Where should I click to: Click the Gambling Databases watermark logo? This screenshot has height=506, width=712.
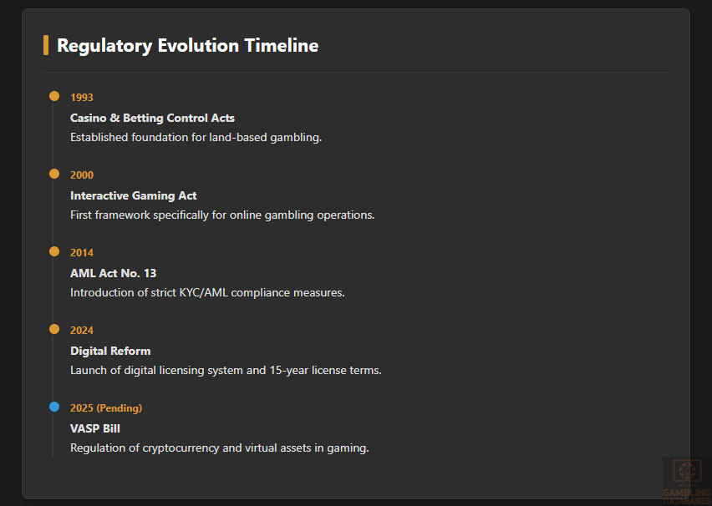pos(686,480)
